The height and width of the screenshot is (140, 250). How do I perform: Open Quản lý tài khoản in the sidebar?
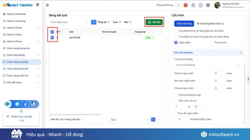point(21,14)
